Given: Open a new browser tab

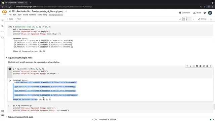Looking at the screenshot, I should coord(30,3).
